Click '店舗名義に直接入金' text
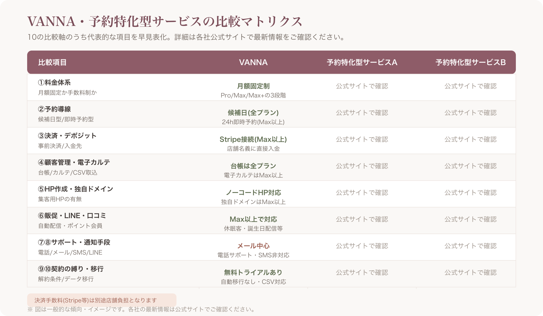 click(253, 149)
